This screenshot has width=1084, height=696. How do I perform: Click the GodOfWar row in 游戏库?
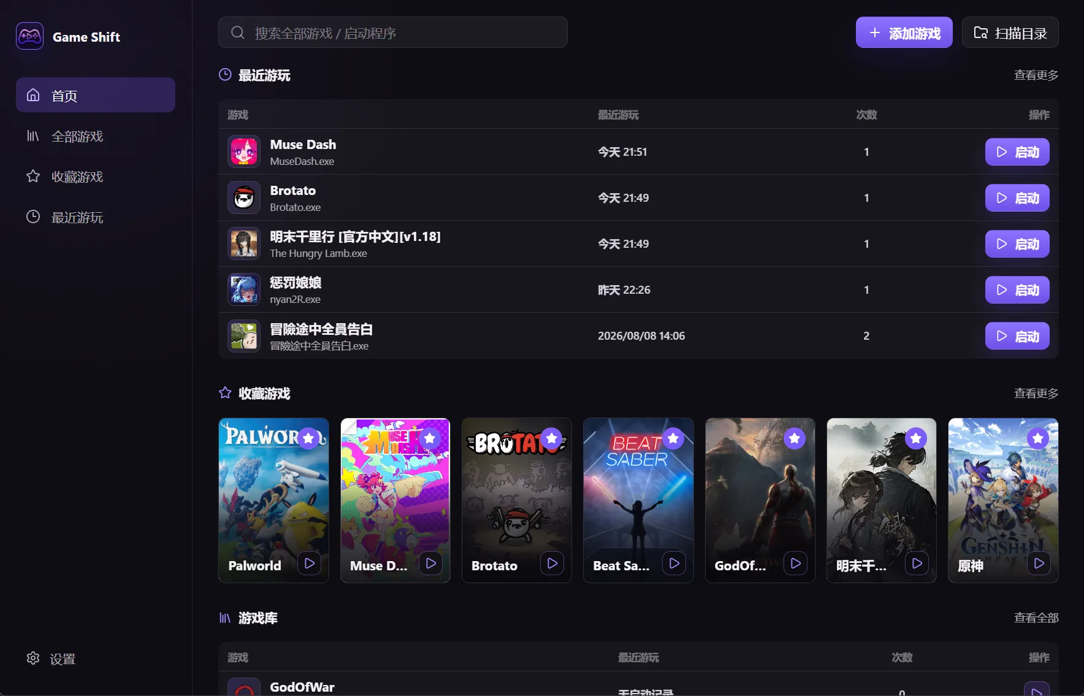[x=638, y=684]
